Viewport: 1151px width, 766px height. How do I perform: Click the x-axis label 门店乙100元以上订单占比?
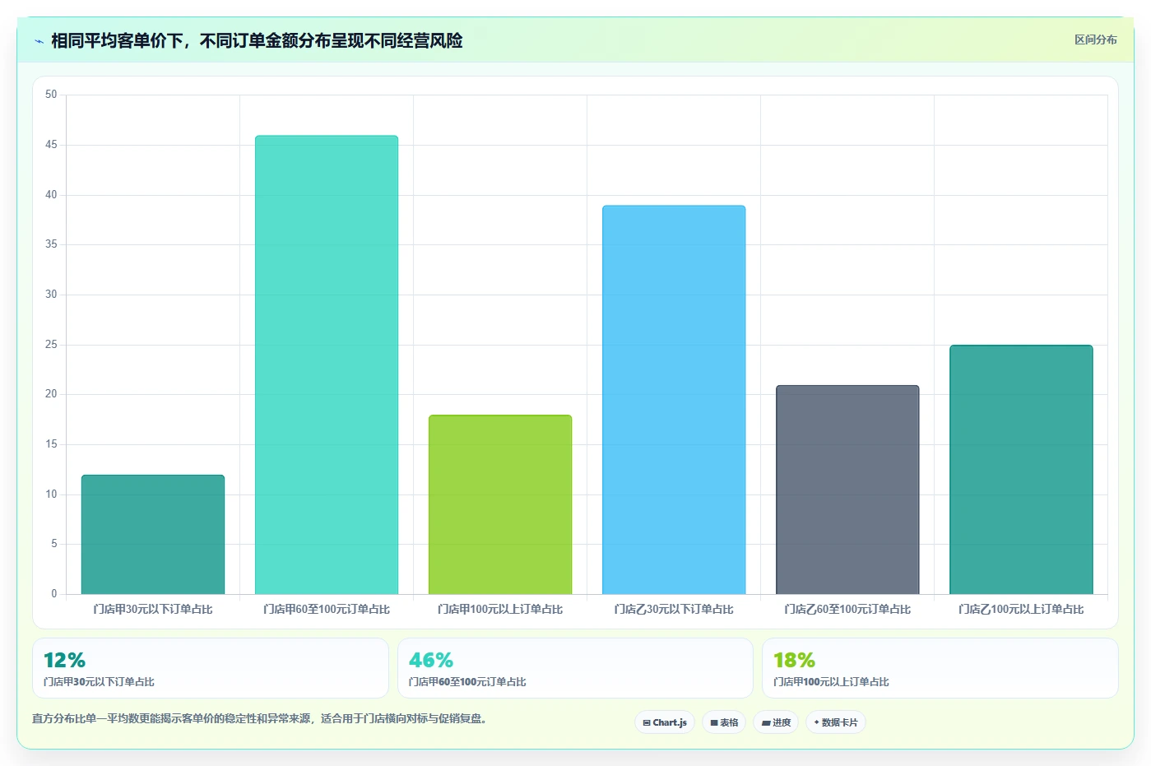click(1021, 609)
